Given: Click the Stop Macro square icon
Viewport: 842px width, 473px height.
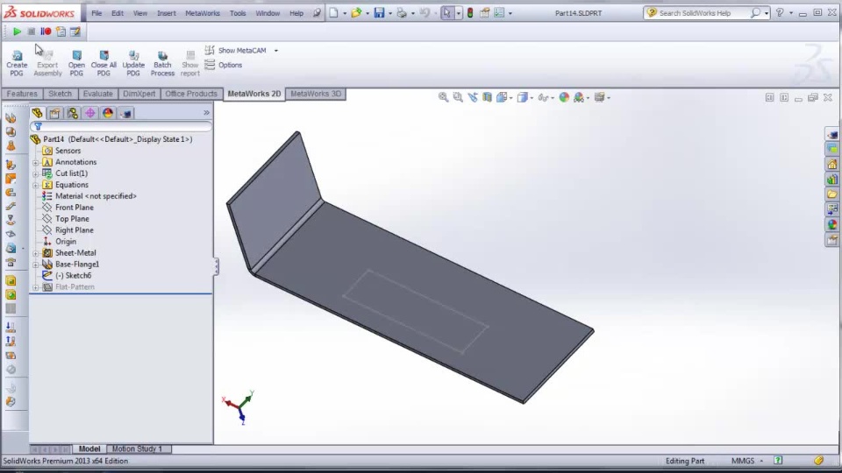Looking at the screenshot, I should click(32, 32).
